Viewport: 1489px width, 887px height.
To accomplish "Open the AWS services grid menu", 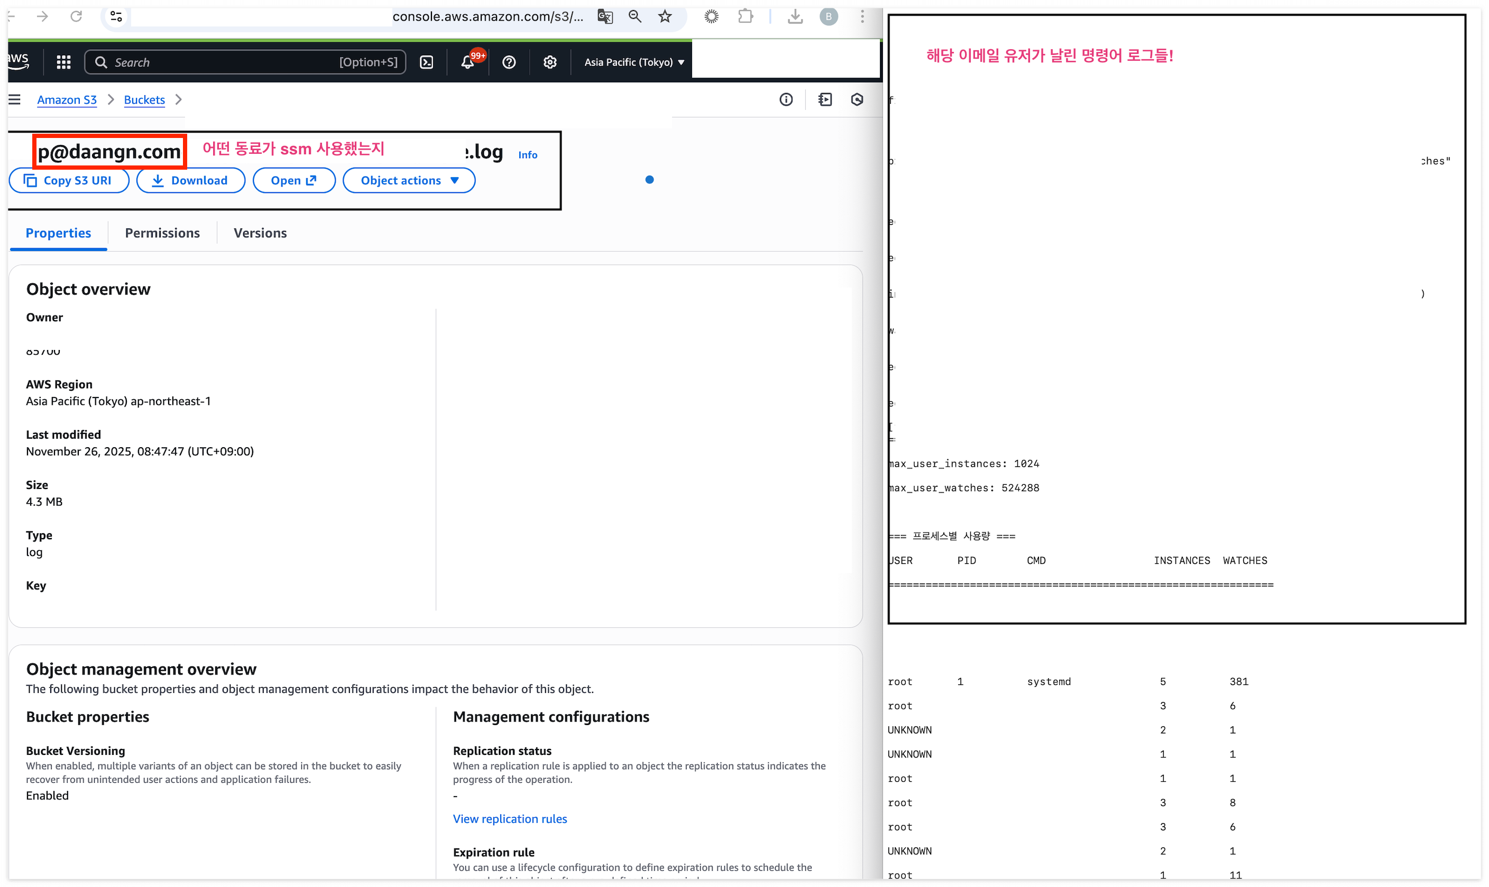I will [x=63, y=62].
